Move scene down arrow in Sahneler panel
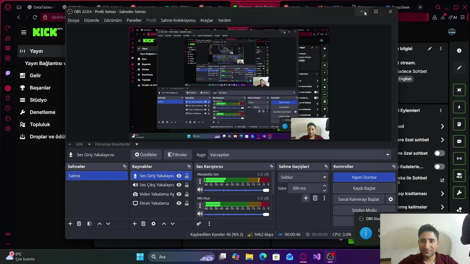Viewport: 470px width, 264px height. pos(108,224)
